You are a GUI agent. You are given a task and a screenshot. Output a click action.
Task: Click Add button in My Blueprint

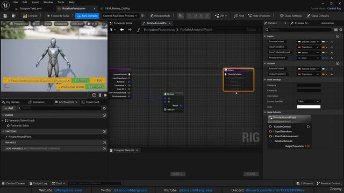(9, 108)
